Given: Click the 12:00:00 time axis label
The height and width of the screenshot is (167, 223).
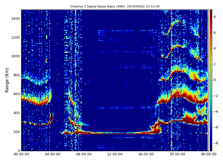Looking at the screenshot, I should coord(115,154).
